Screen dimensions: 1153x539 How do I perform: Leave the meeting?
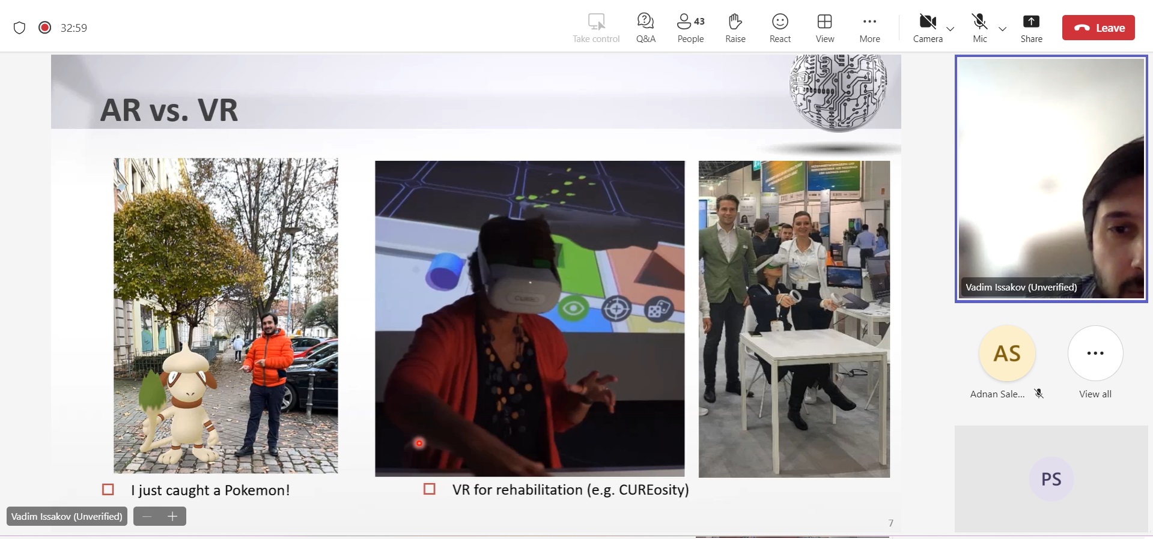click(x=1098, y=28)
